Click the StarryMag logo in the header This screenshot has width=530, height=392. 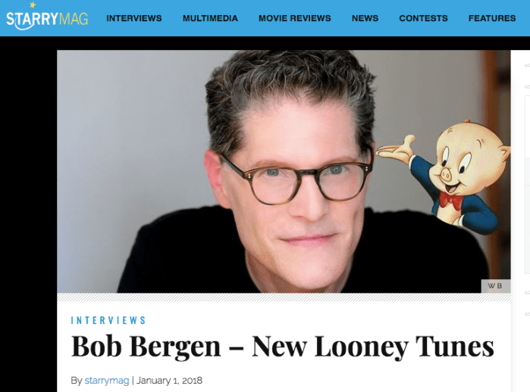pos(47,16)
